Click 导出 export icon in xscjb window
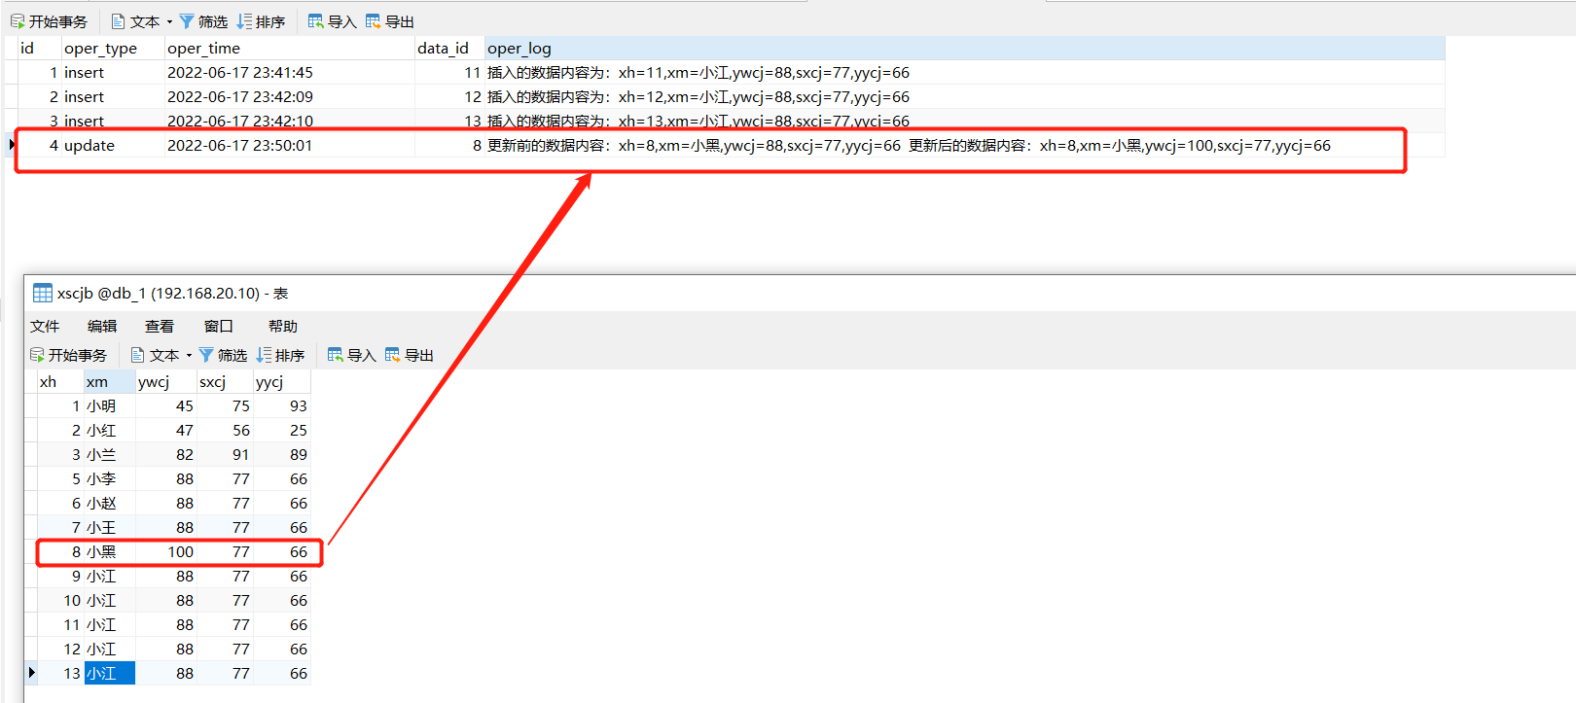Screen dimensions: 1576x703 pyautogui.click(x=393, y=355)
